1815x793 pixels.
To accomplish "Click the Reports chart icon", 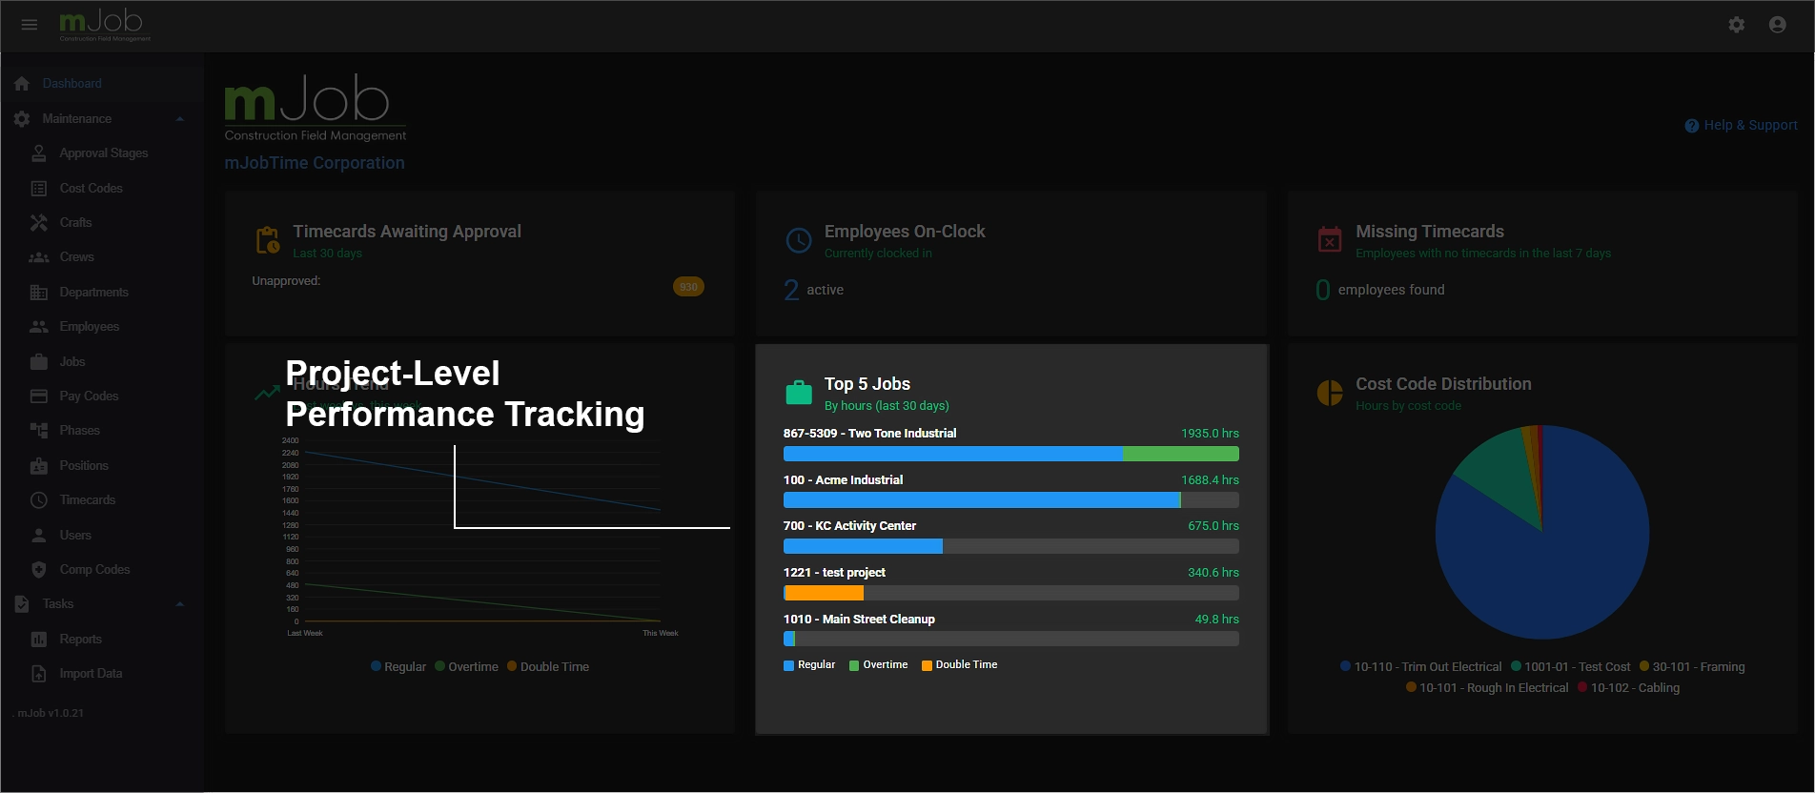I will 39,640.
